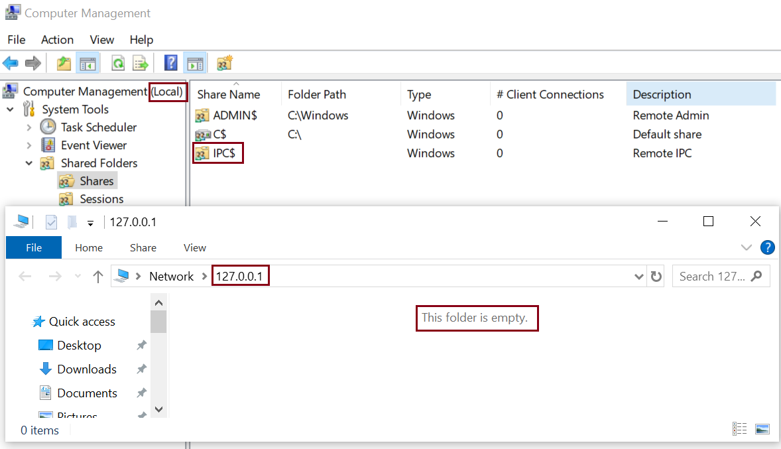Switch to large thumbnail view
The width and height of the screenshot is (781, 449).
(x=762, y=428)
